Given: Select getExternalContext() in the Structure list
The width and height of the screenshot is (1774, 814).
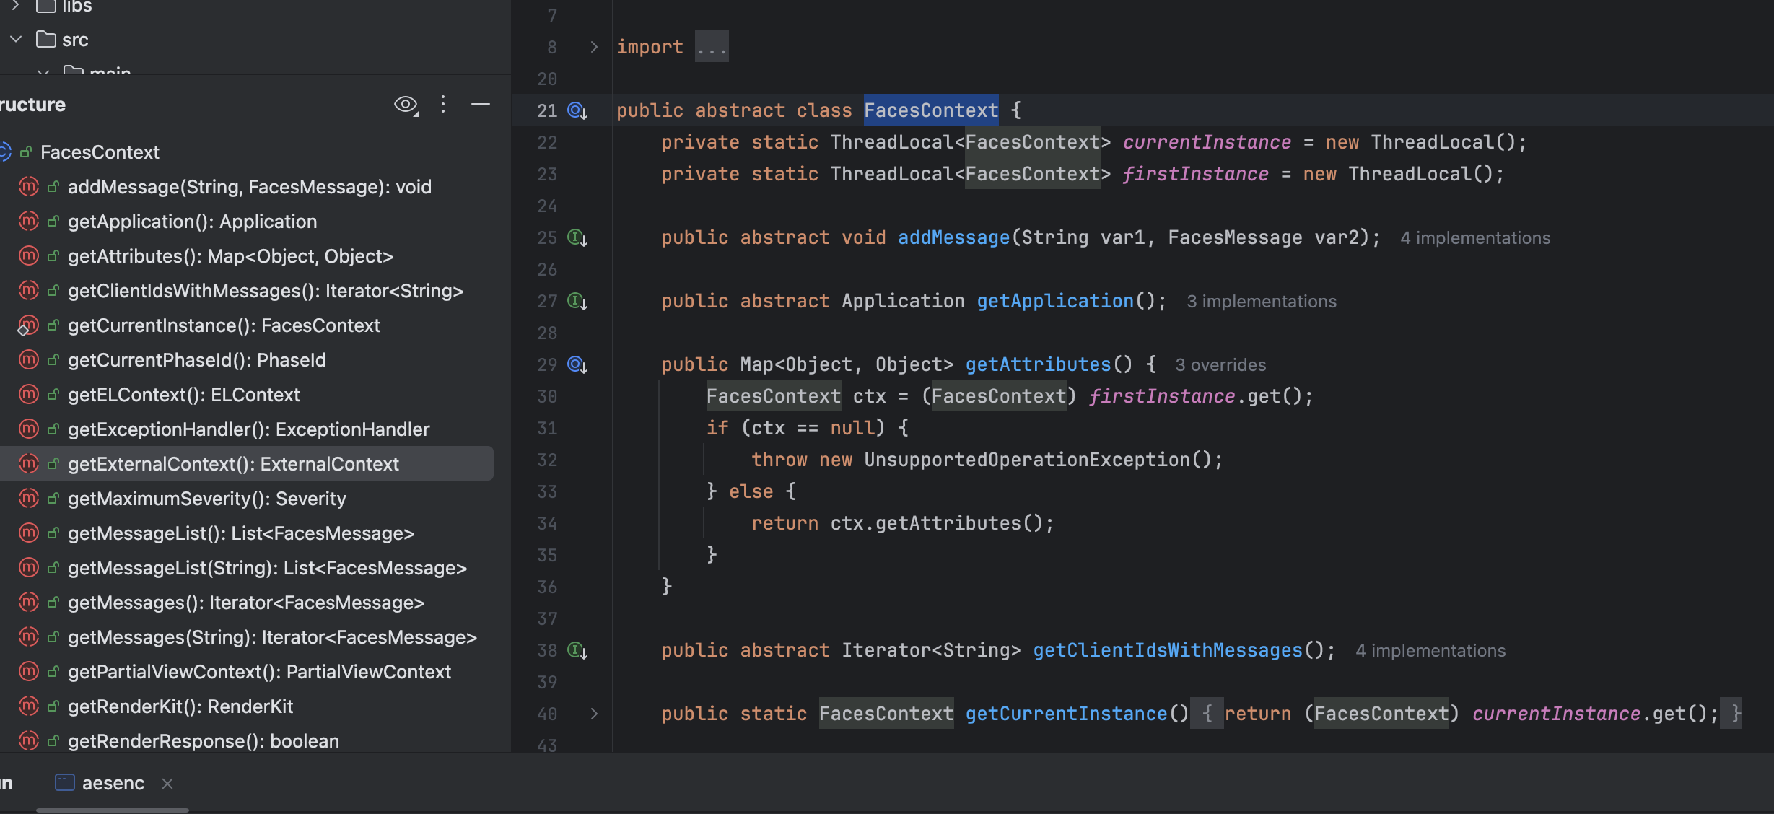Looking at the screenshot, I should (x=232, y=464).
